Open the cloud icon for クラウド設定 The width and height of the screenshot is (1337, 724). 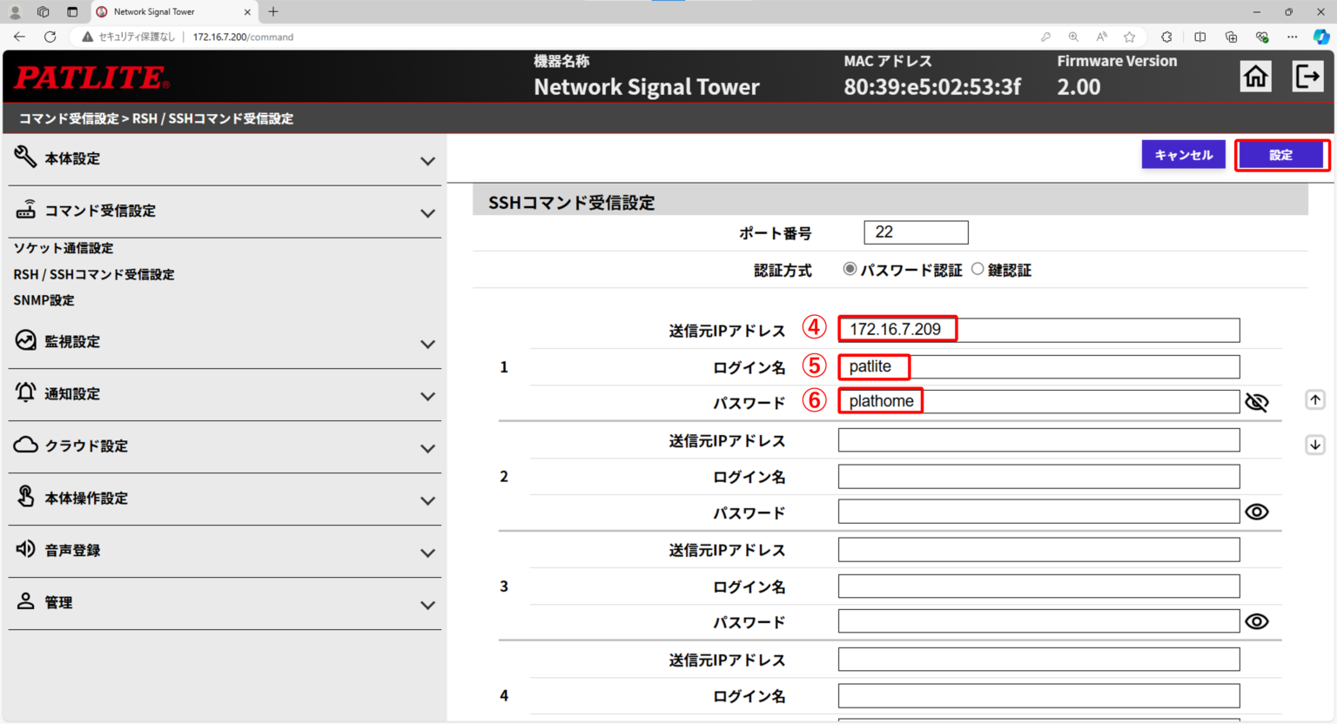click(24, 446)
